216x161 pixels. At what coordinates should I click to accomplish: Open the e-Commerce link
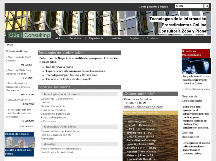tap(48, 121)
